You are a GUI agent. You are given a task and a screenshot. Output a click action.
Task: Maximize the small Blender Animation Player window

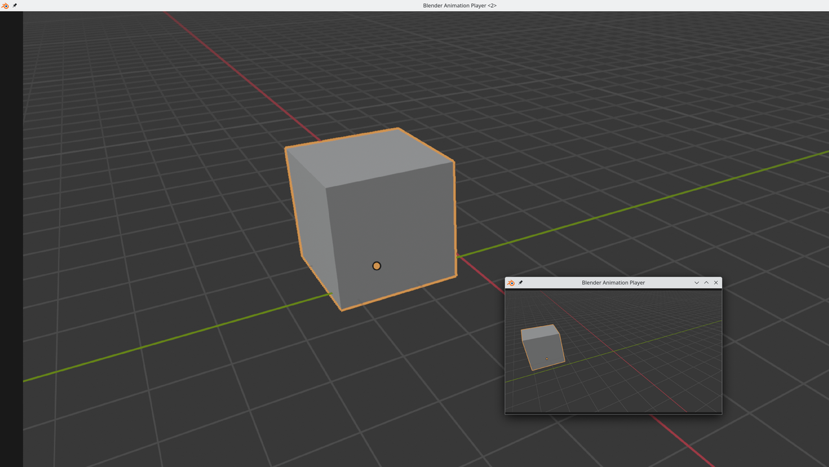[x=706, y=283]
